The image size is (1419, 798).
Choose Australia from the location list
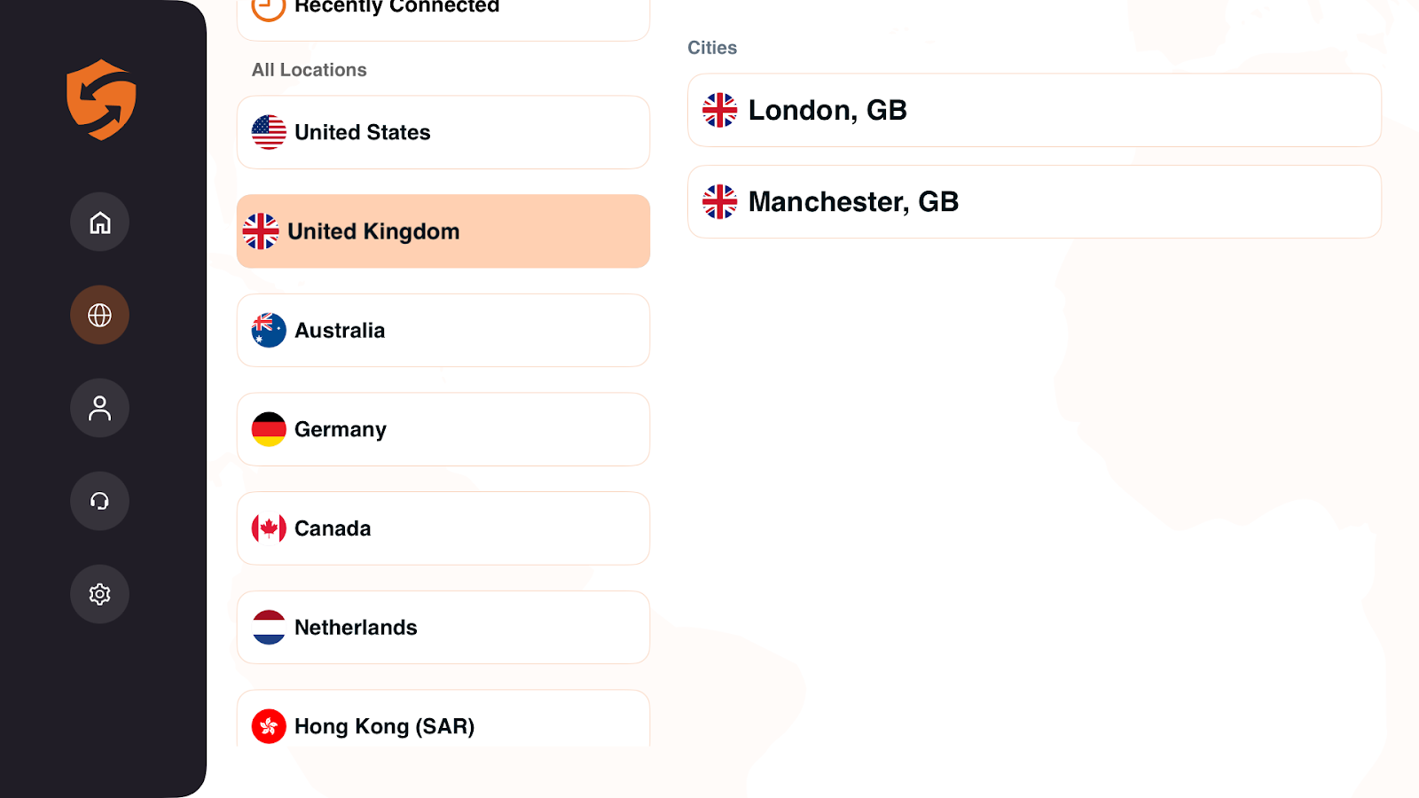[x=443, y=331]
